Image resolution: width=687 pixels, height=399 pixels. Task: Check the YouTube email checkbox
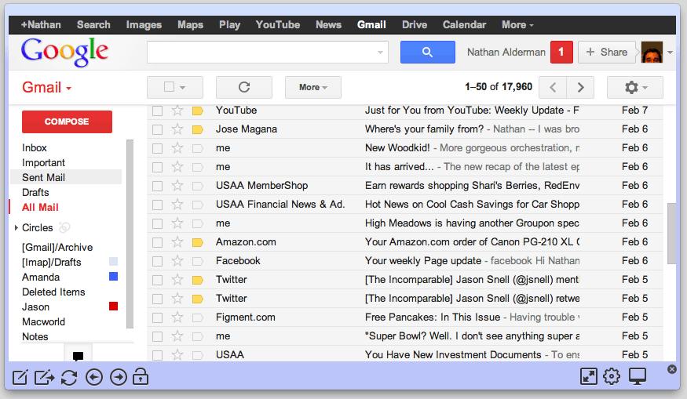click(x=157, y=111)
